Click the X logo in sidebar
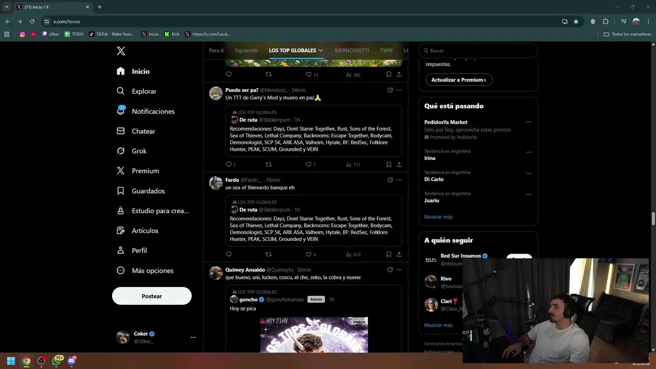This screenshot has height=369, width=656. 121,51
